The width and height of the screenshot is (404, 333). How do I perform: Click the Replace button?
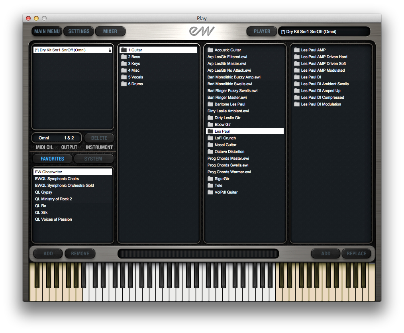[356, 254]
